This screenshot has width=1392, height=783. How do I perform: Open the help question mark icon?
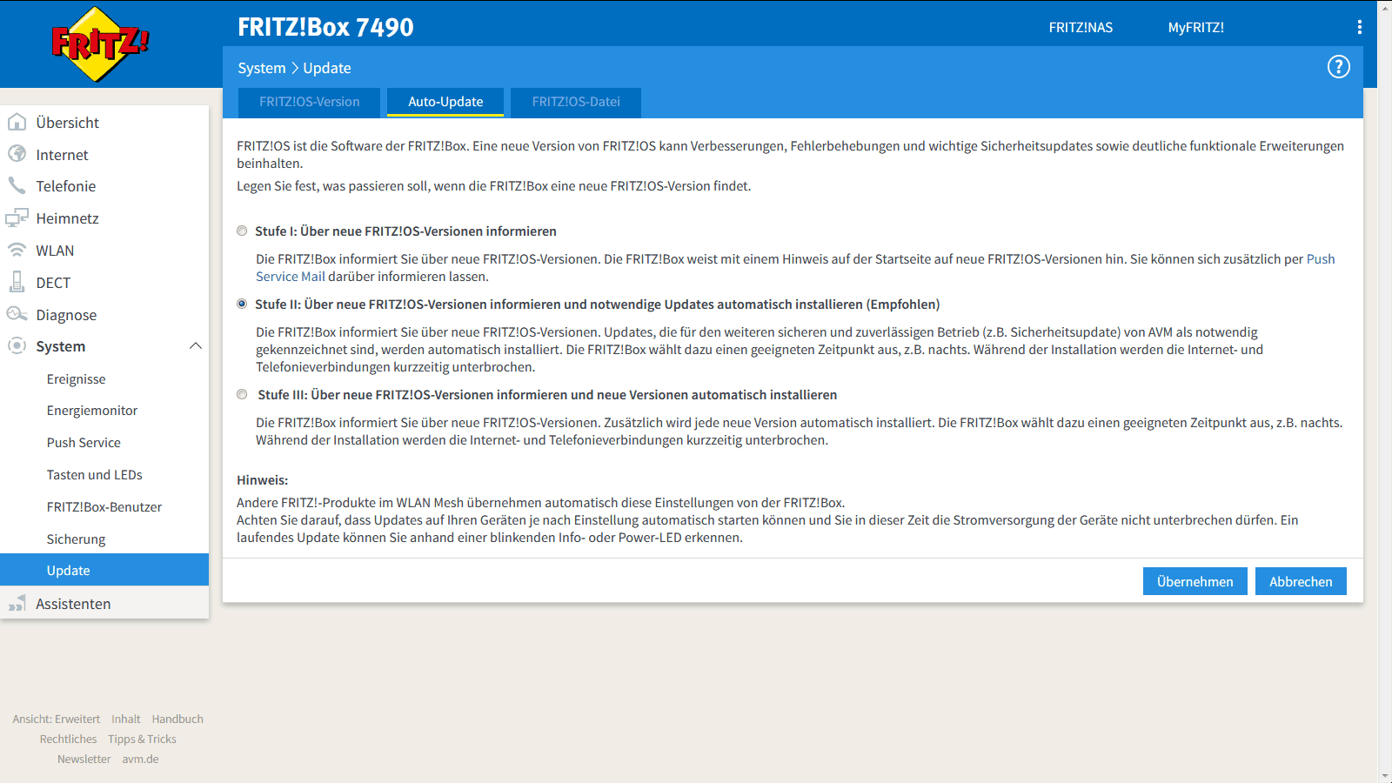tap(1338, 67)
